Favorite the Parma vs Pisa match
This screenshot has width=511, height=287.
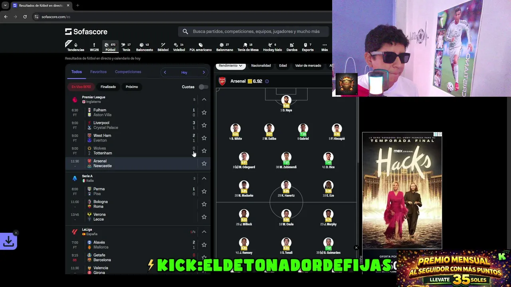point(204,191)
